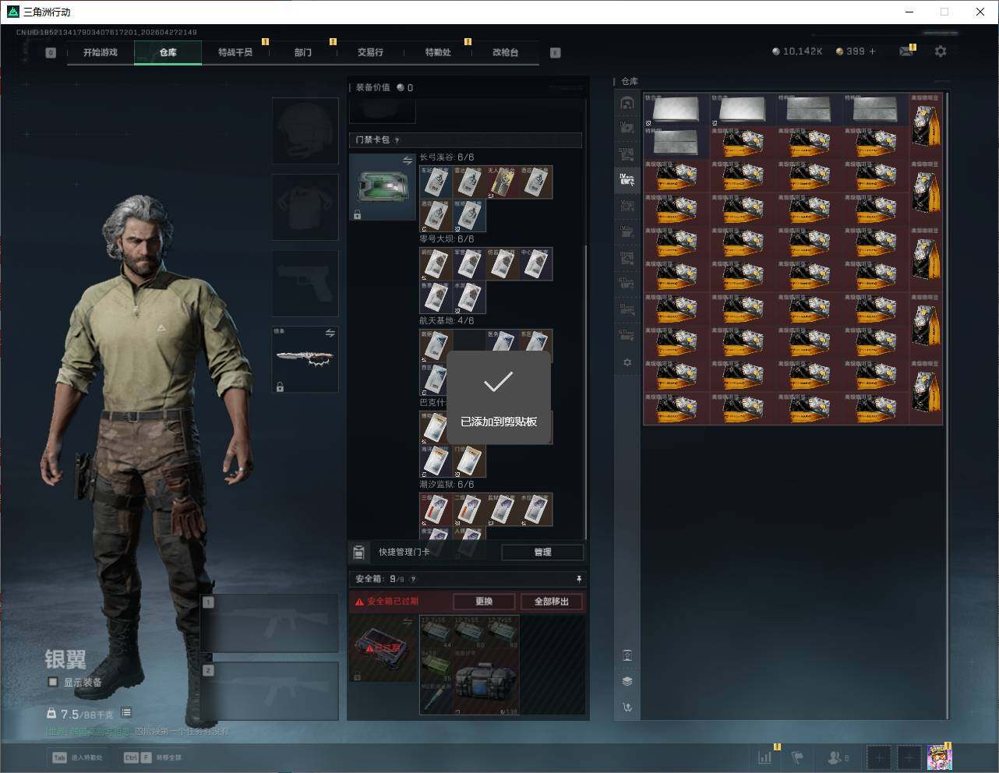Select the knife in melee slot
This screenshot has width=999, height=773.
coord(305,359)
